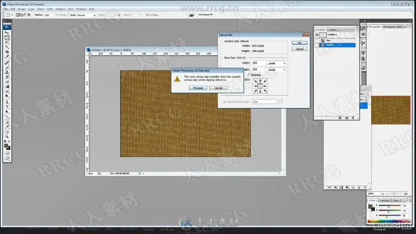Click the Refine Edge button
Viewport: 416px width, 234px height.
click(153, 15)
